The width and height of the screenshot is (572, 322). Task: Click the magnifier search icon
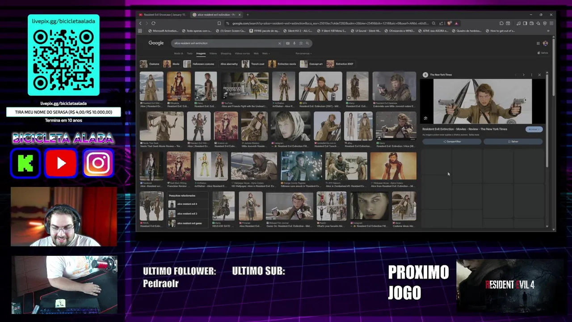click(x=307, y=43)
